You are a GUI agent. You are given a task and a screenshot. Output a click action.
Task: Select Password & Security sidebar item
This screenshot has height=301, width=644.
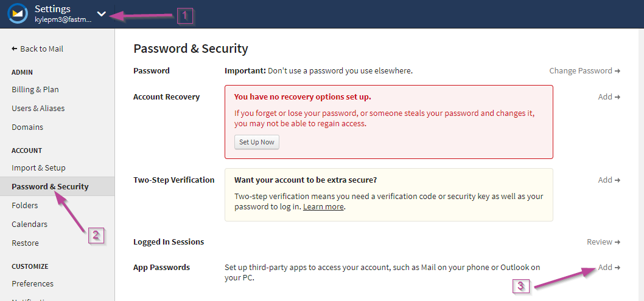pyautogui.click(x=50, y=187)
